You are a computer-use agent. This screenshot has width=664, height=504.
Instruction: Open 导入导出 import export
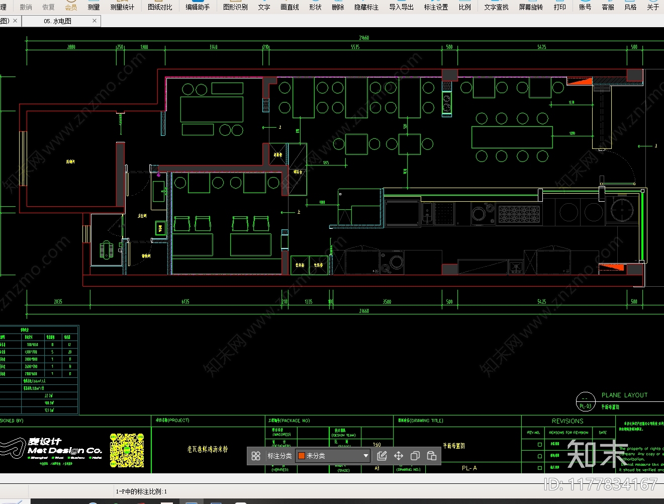[401, 7]
